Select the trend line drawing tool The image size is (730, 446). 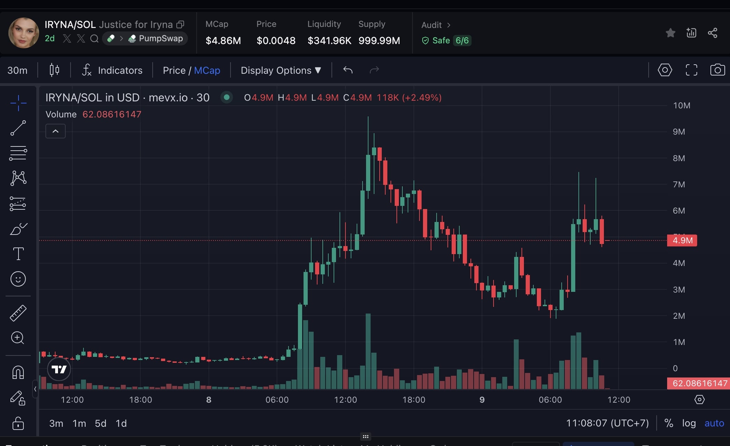[x=18, y=128]
